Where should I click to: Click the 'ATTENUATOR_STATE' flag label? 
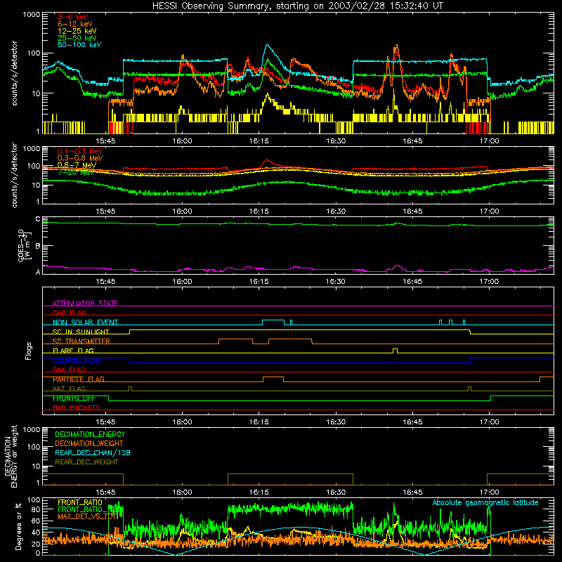[x=85, y=303]
